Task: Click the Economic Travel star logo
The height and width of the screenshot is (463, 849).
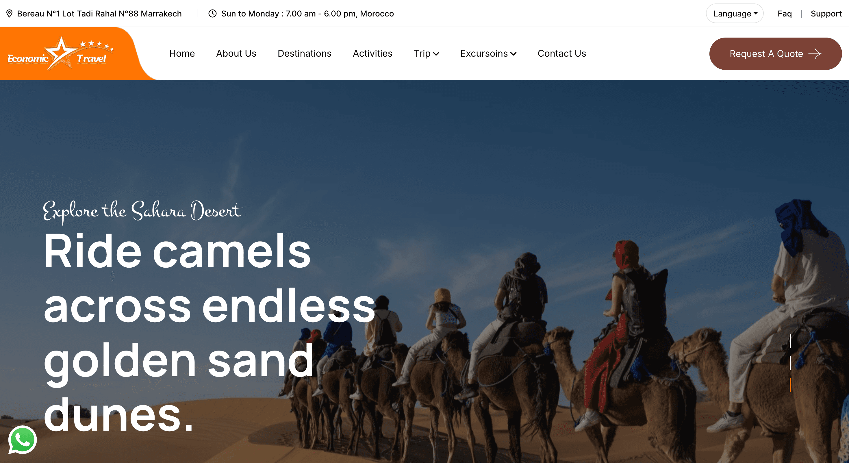Action: (x=61, y=53)
